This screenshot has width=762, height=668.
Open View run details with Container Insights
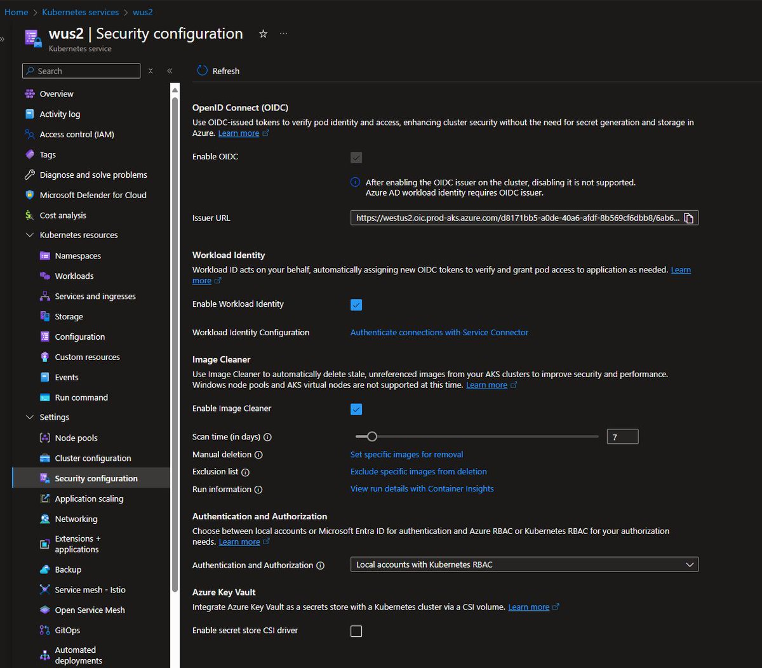click(x=422, y=489)
